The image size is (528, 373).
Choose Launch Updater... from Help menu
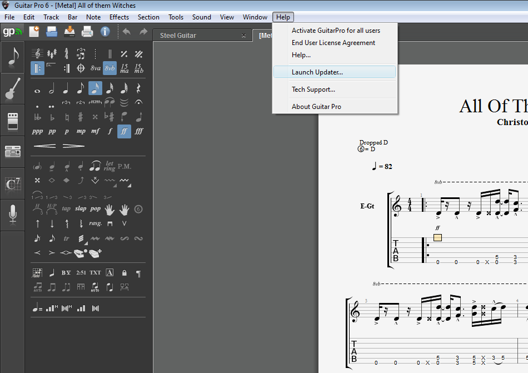[x=335, y=72]
